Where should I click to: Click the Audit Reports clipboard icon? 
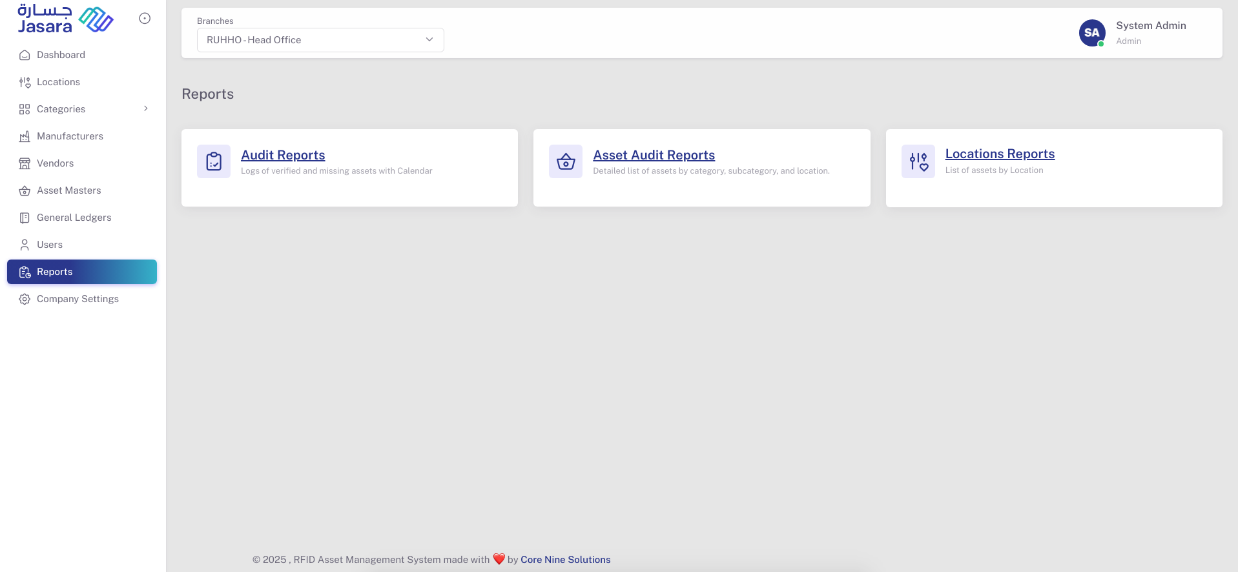pyautogui.click(x=214, y=161)
